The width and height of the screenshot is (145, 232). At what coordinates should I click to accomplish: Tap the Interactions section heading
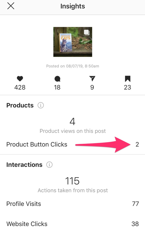pyautogui.click(x=24, y=165)
